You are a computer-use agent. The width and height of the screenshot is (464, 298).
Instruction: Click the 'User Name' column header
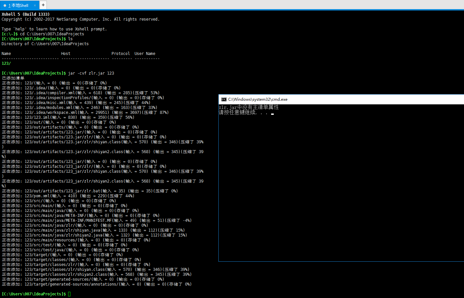click(x=145, y=54)
